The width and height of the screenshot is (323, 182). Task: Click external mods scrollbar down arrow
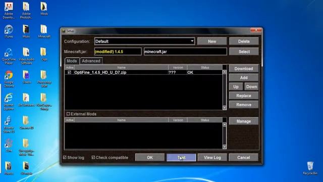[225, 147]
